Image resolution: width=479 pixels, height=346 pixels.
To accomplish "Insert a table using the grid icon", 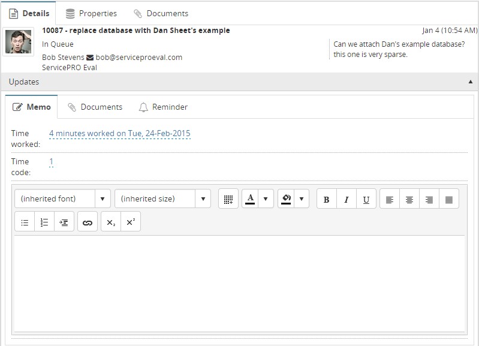I will click(x=228, y=199).
